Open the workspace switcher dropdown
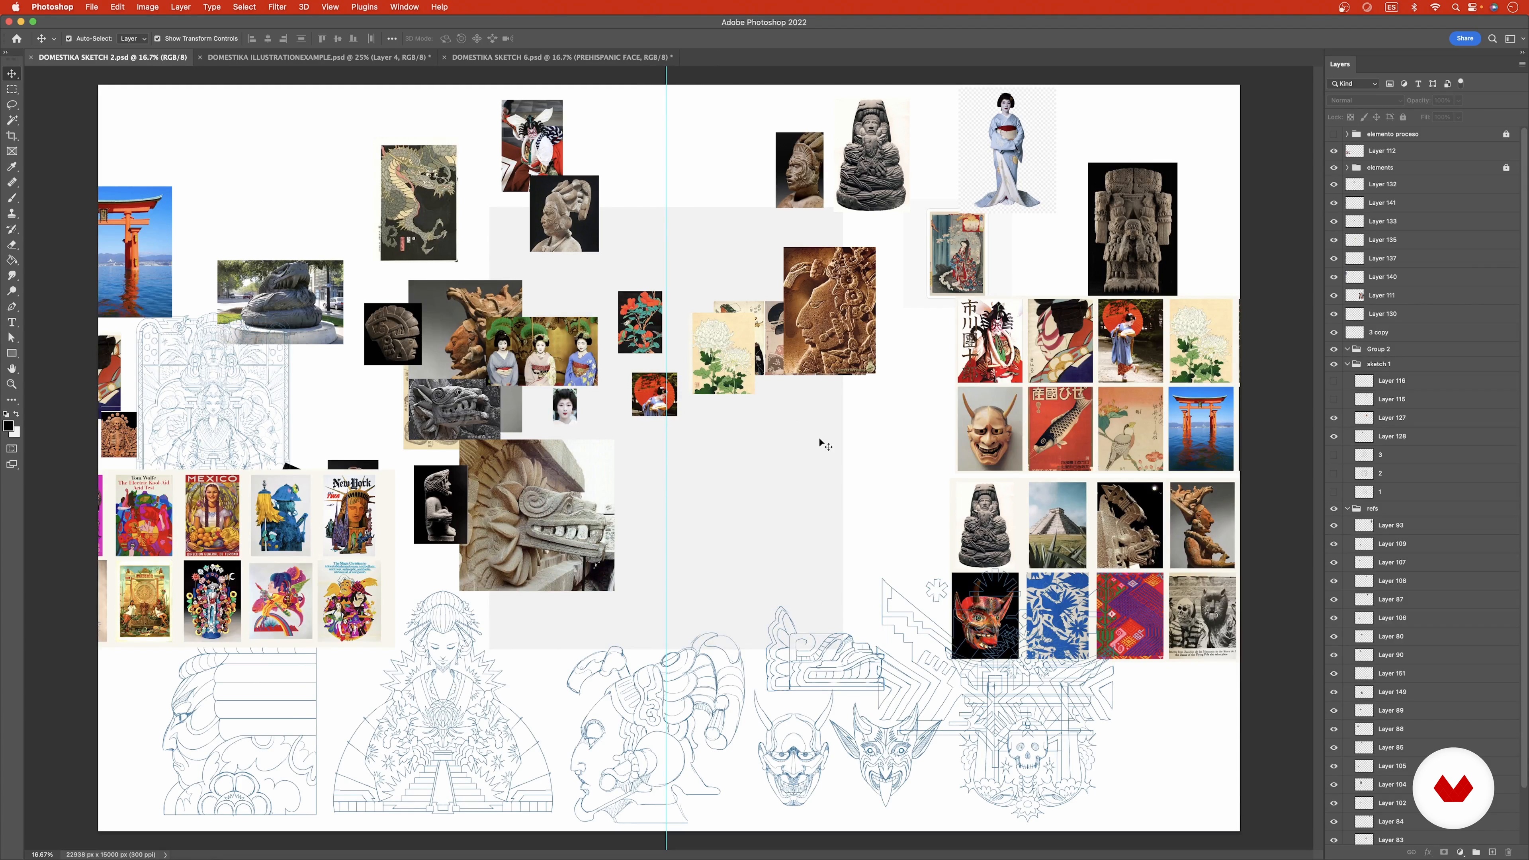This screenshot has height=860, width=1529. point(1513,39)
